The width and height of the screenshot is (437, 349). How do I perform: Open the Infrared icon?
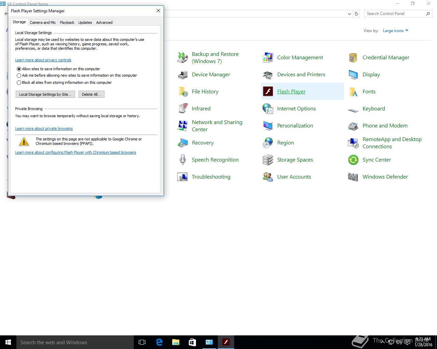coord(183,109)
